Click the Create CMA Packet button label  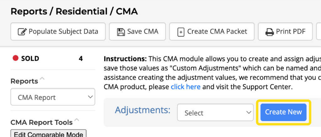coord(217,32)
